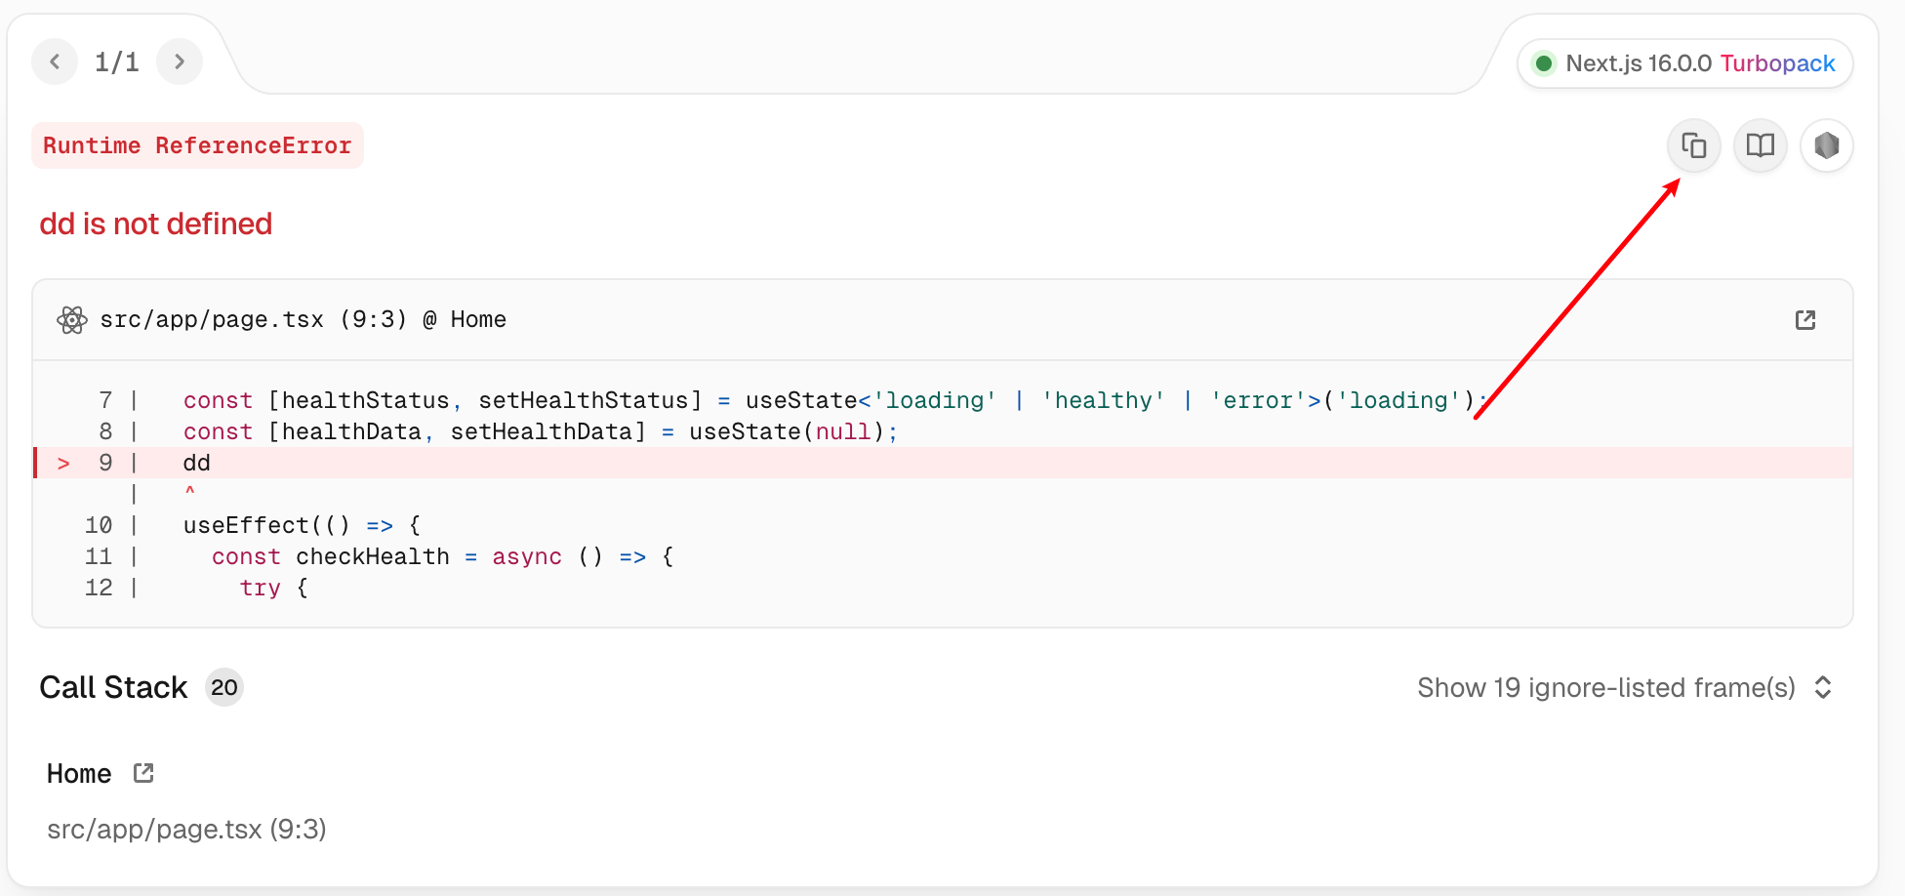
Task: Click the open-in-editor icon beside Home frame
Action: 143,773
